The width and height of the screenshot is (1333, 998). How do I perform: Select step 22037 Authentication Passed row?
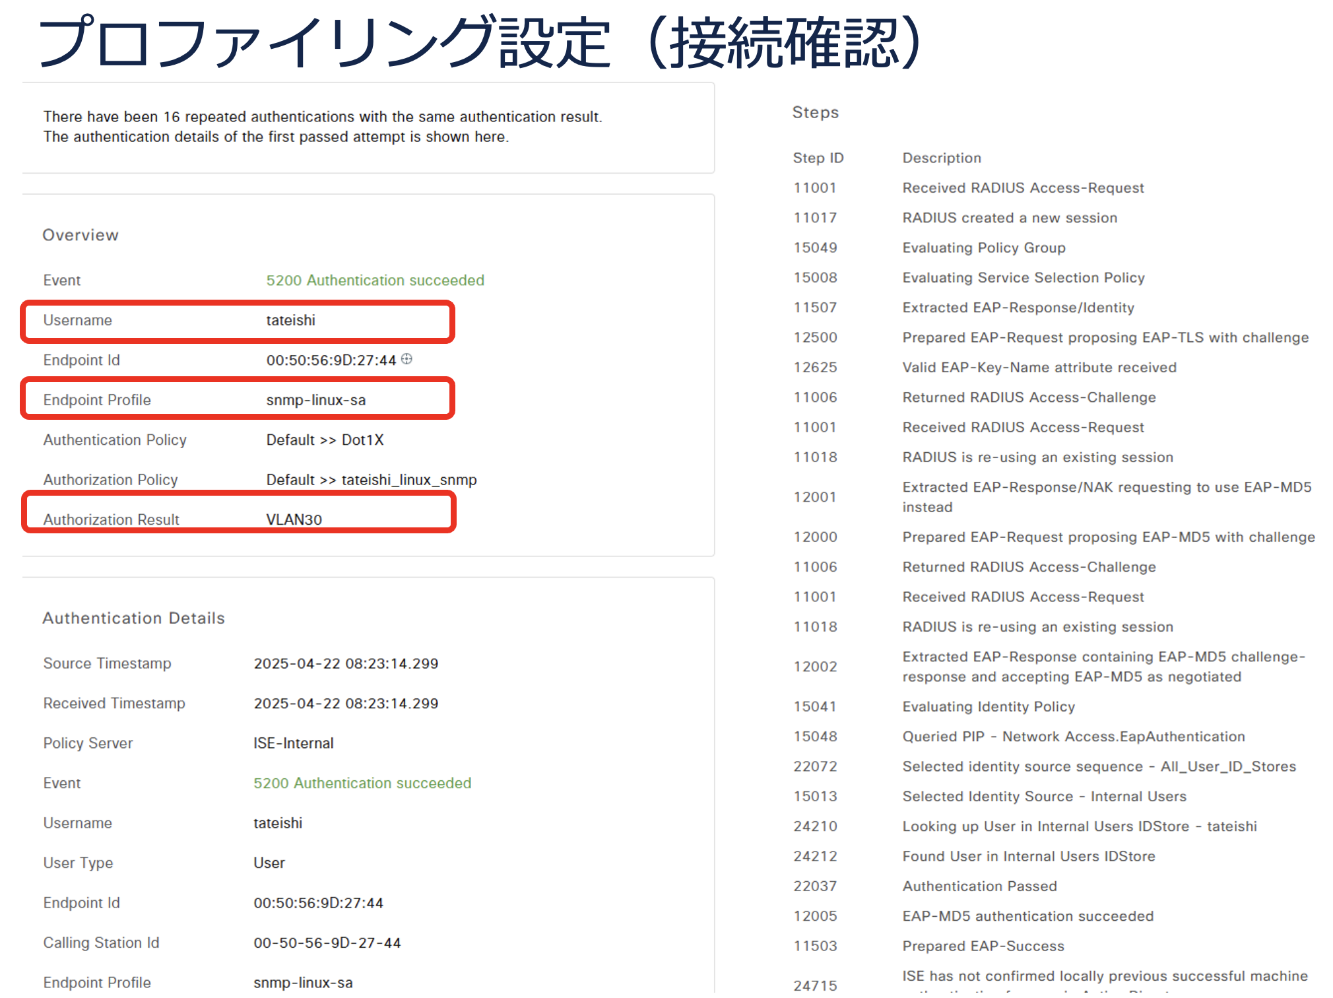[x=979, y=886]
